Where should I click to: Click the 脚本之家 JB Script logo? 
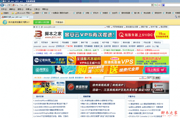(48, 35)
